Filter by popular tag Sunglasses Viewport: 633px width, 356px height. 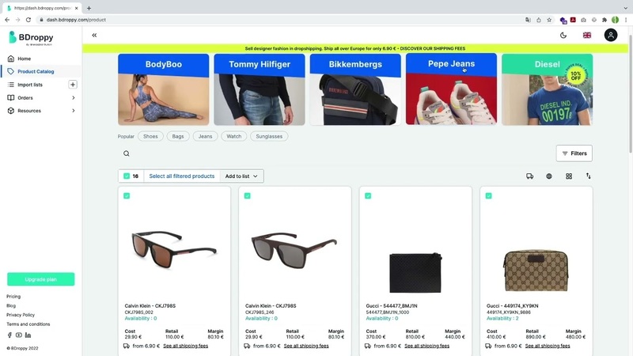pyautogui.click(x=269, y=136)
